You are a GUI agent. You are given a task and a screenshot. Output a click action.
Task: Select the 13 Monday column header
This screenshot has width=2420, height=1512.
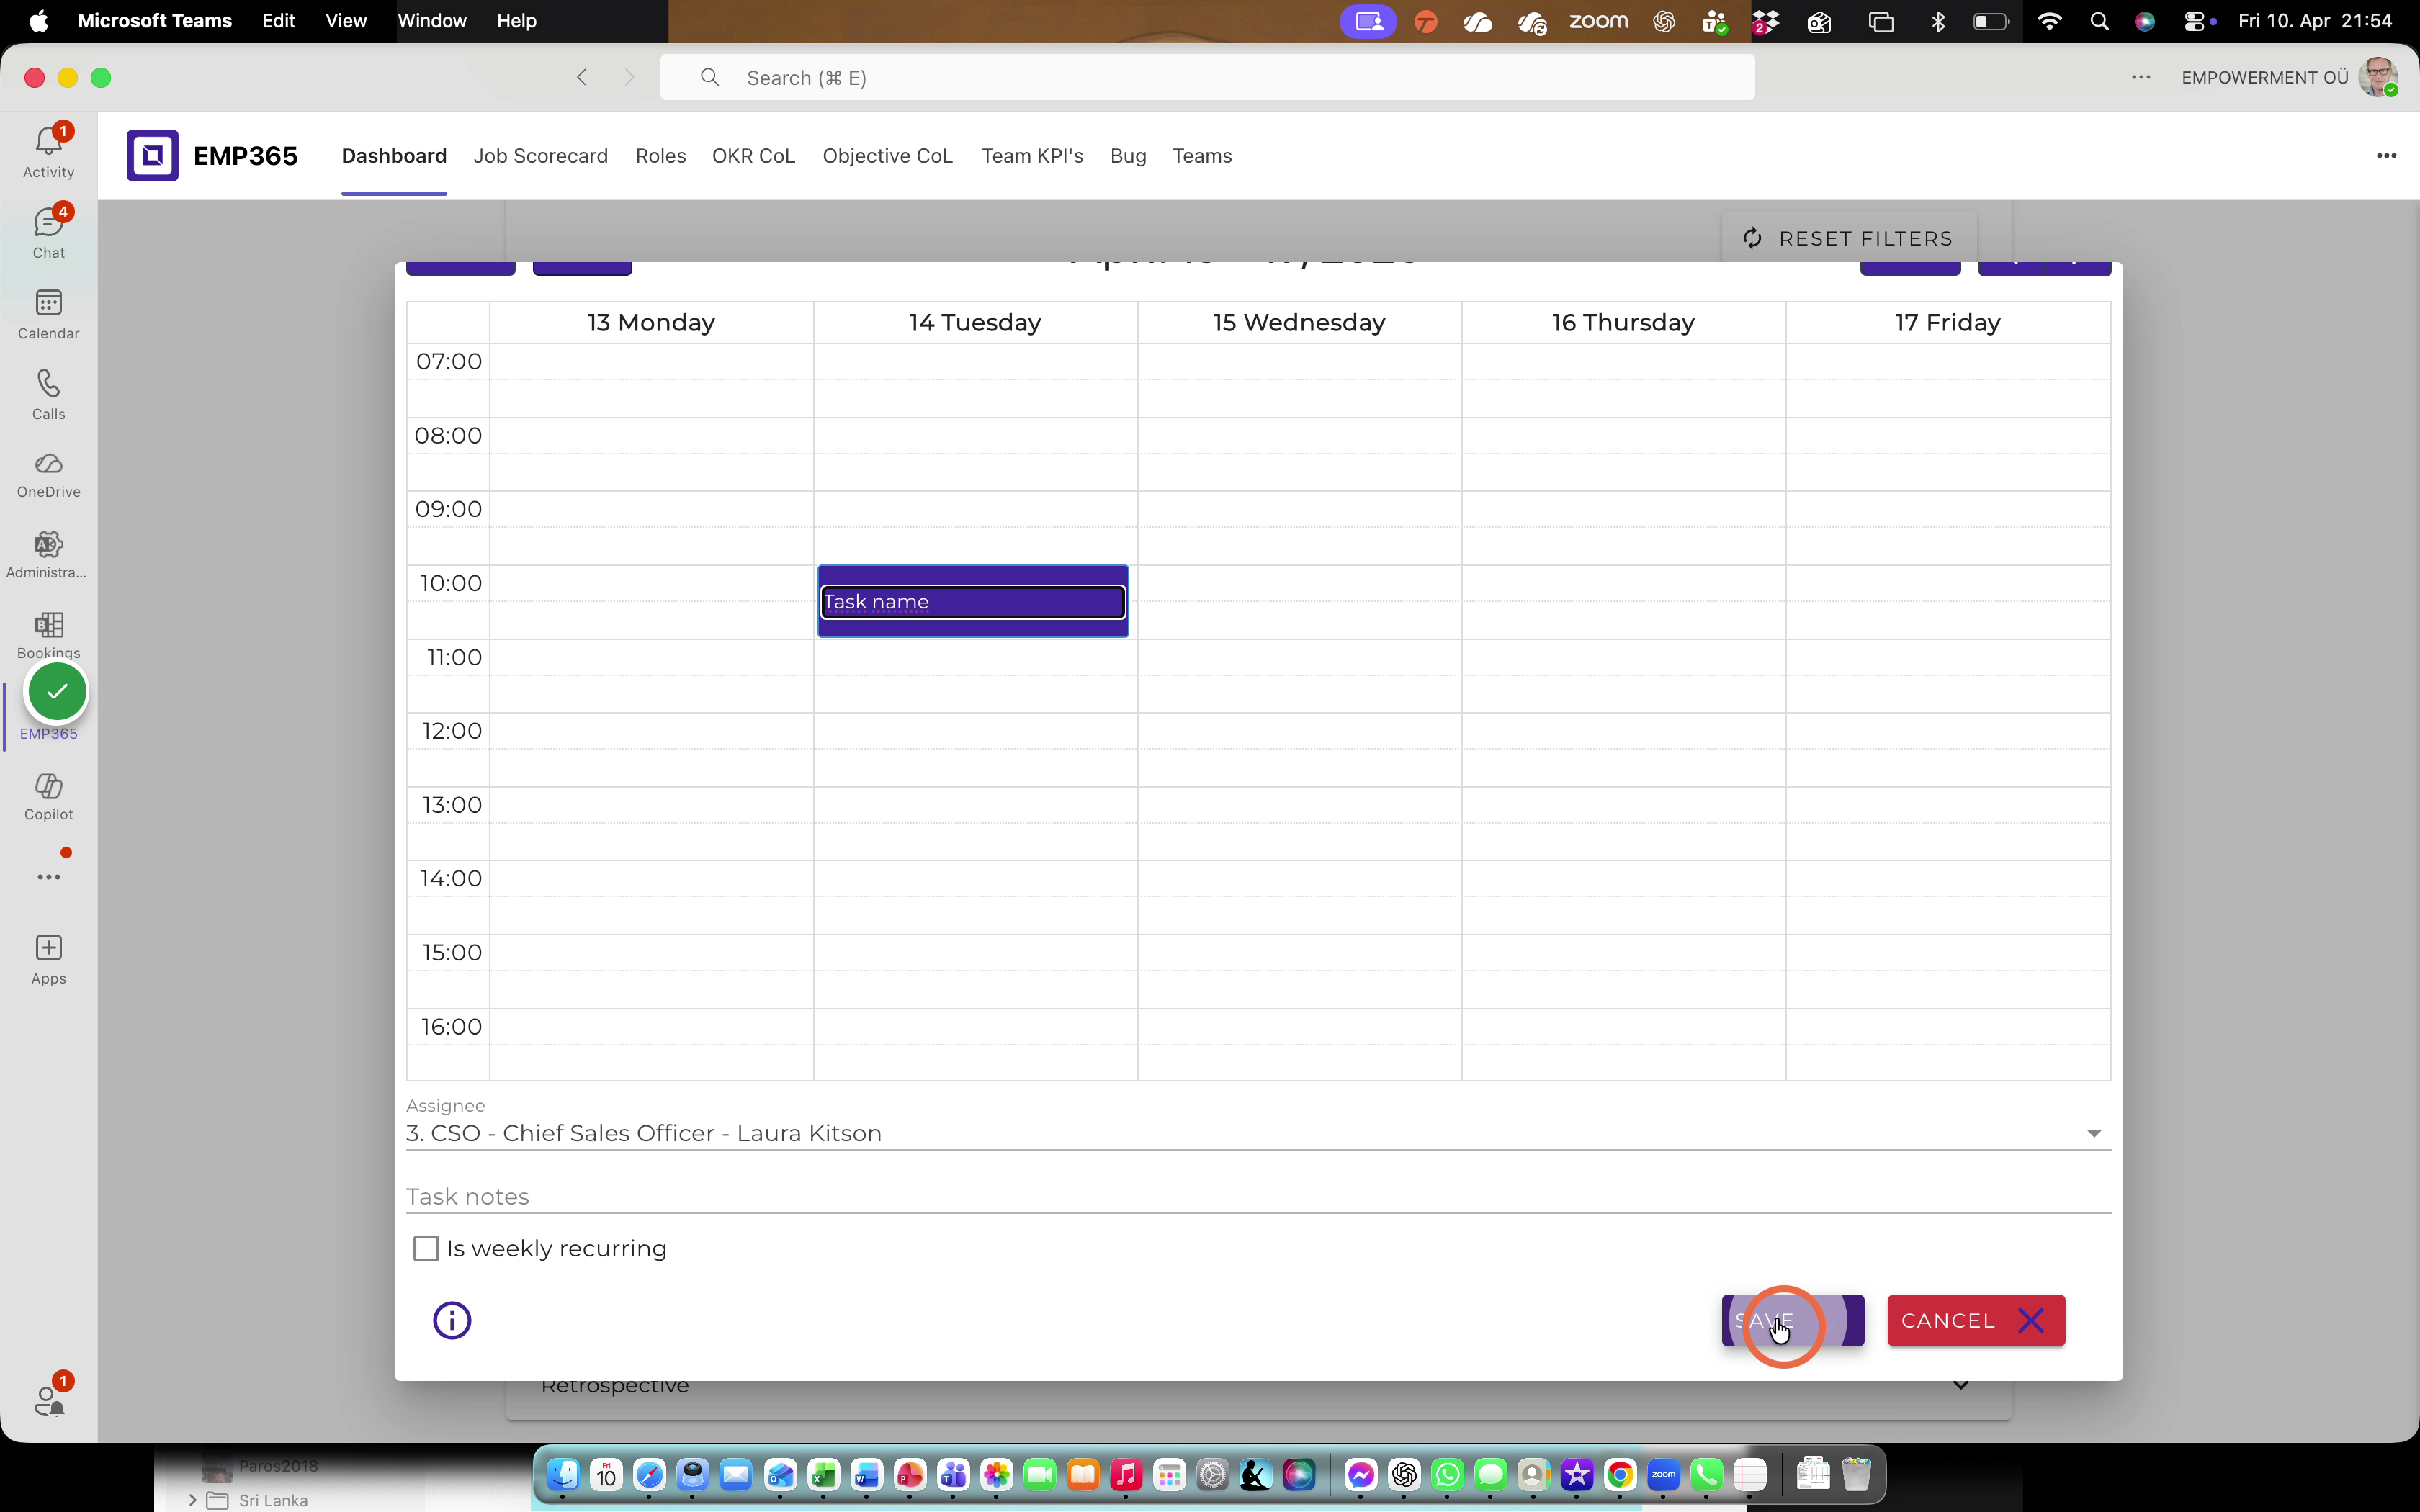pyautogui.click(x=651, y=322)
